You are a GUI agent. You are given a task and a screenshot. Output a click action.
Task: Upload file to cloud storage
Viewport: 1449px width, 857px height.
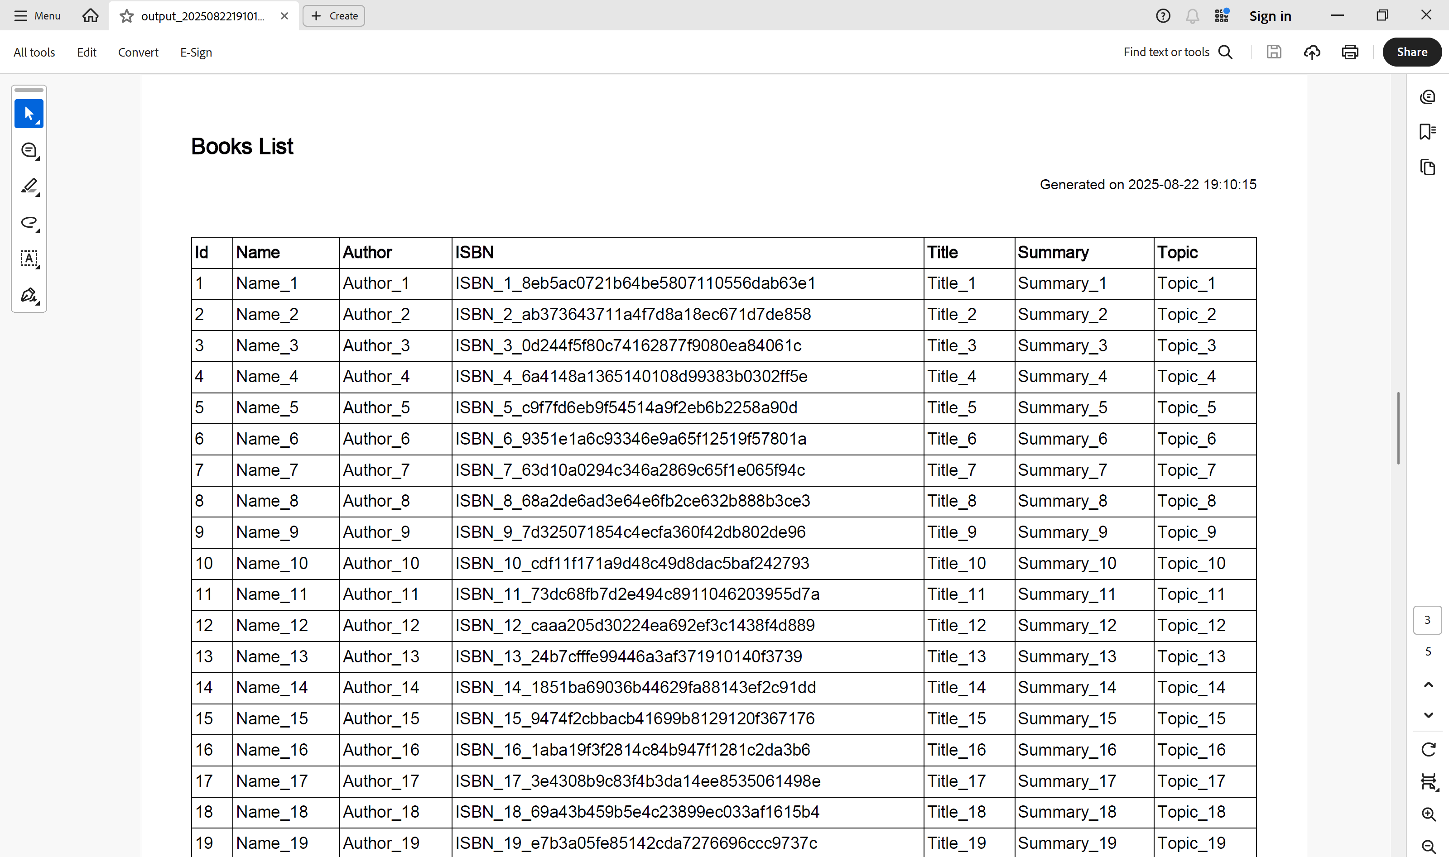(1312, 52)
